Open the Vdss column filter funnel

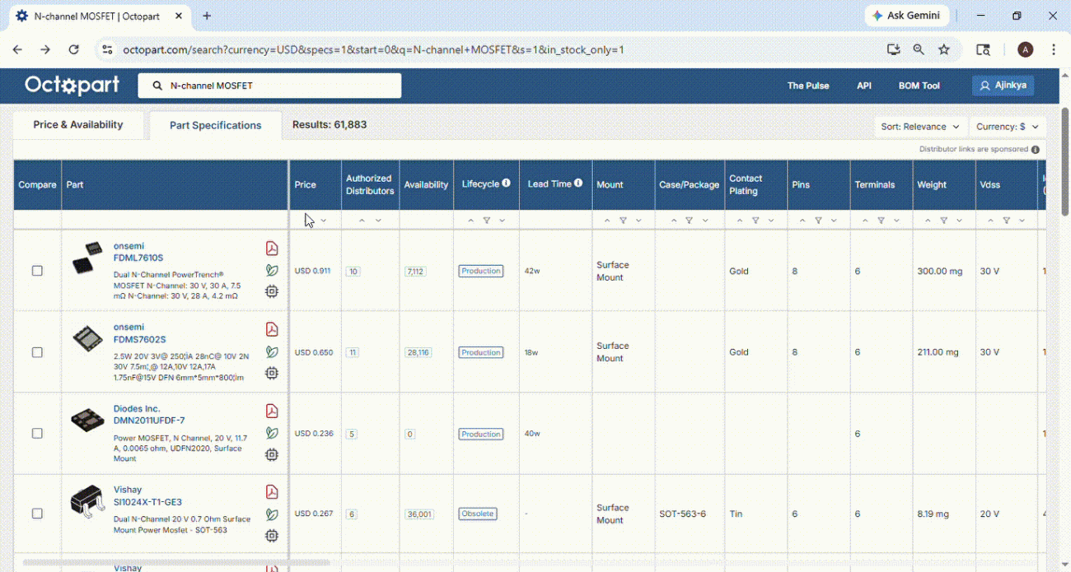click(x=1007, y=221)
